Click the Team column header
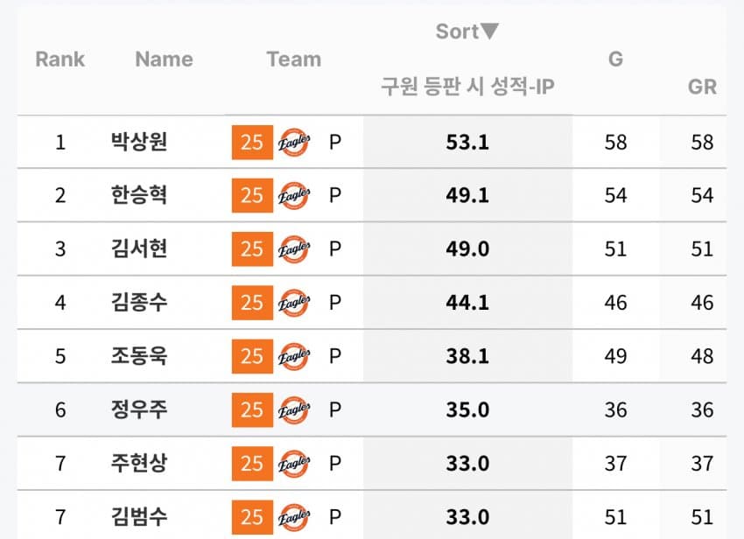744x539 pixels. pyautogui.click(x=293, y=59)
